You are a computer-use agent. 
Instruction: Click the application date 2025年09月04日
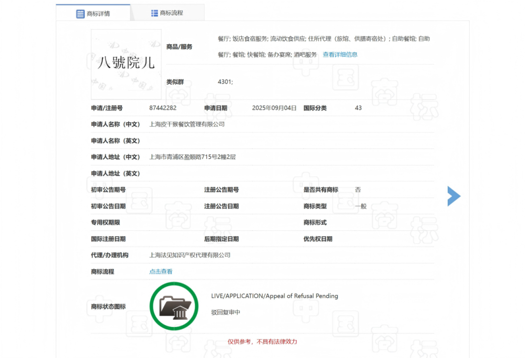point(274,108)
